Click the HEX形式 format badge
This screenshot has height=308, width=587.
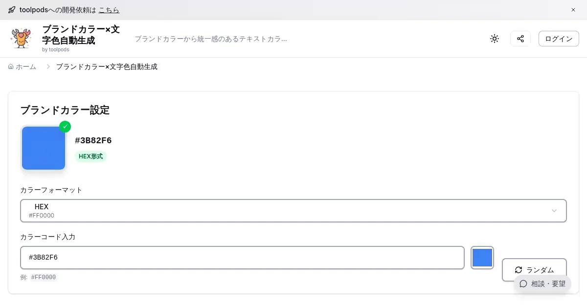click(x=91, y=156)
